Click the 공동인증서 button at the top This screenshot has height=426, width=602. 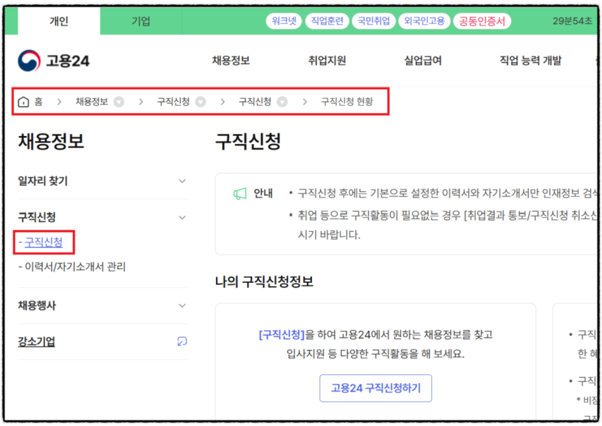pos(482,20)
